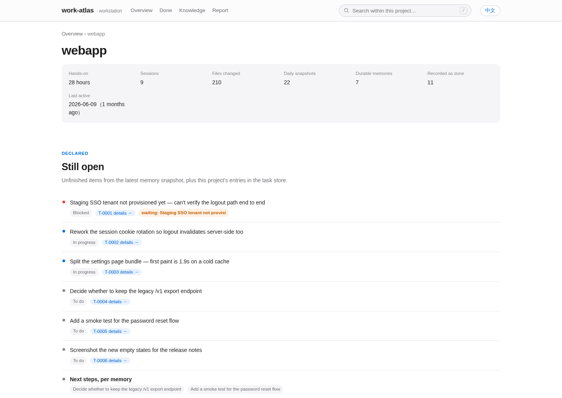This screenshot has width=562, height=398.
Task: Click the Blocked status badge
Action: coord(81,213)
